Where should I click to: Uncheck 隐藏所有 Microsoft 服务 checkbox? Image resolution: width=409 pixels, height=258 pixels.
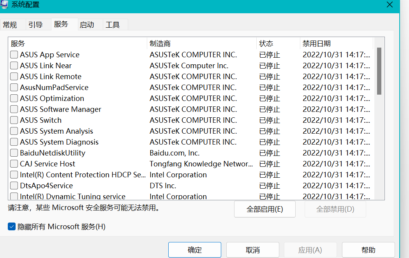12,227
